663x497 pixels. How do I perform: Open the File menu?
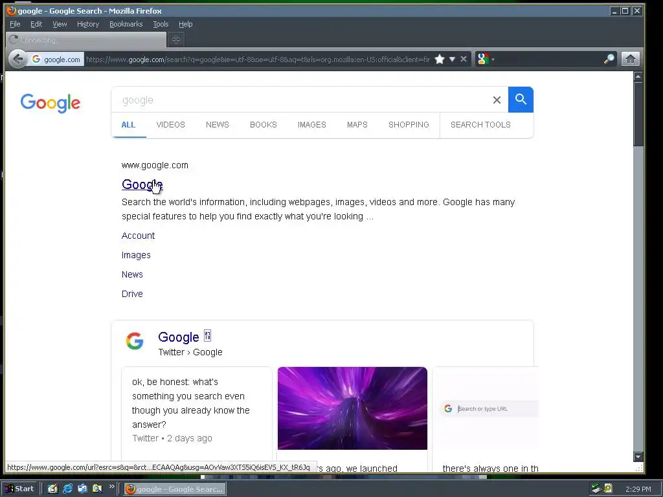15,24
